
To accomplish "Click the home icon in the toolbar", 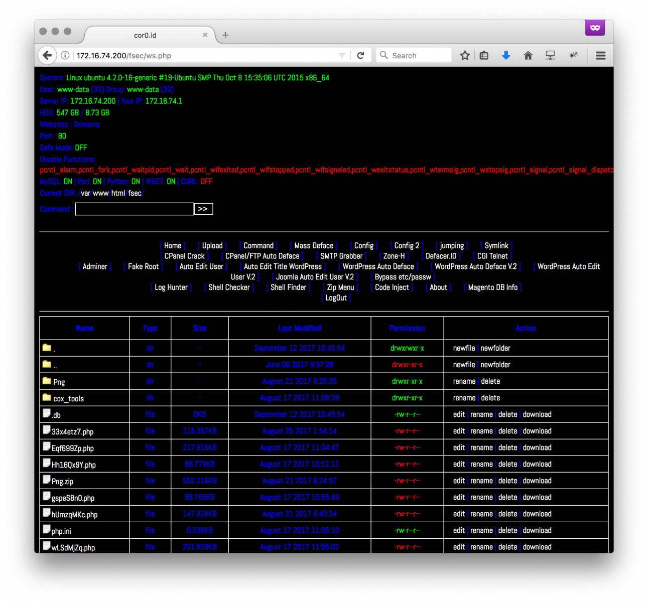I will (528, 55).
